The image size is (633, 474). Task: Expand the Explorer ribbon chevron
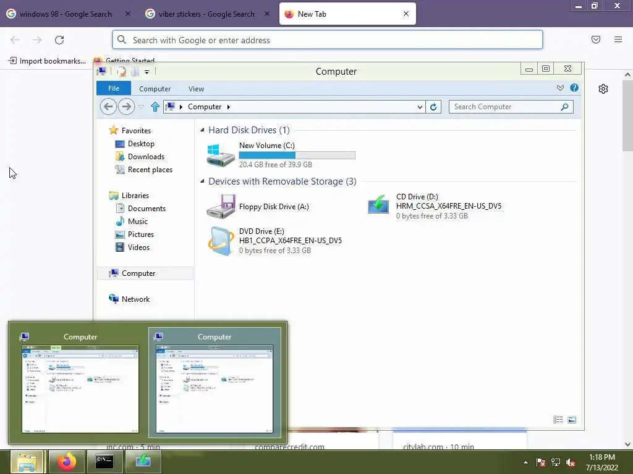pyautogui.click(x=560, y=88)
